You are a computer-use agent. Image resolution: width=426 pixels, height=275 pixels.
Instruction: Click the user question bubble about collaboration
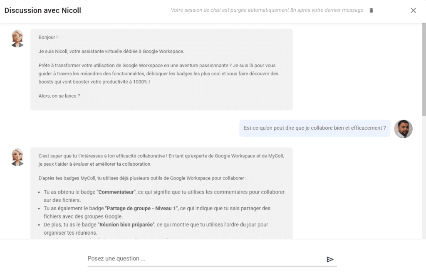click(x=315, y=128)
